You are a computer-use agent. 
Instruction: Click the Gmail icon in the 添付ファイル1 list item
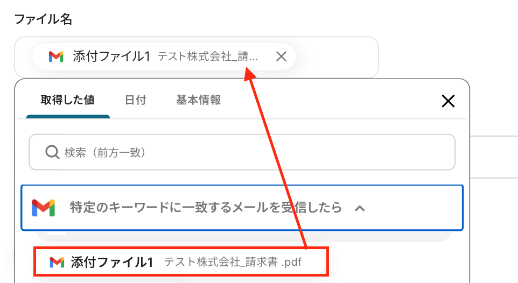[57, 262]
